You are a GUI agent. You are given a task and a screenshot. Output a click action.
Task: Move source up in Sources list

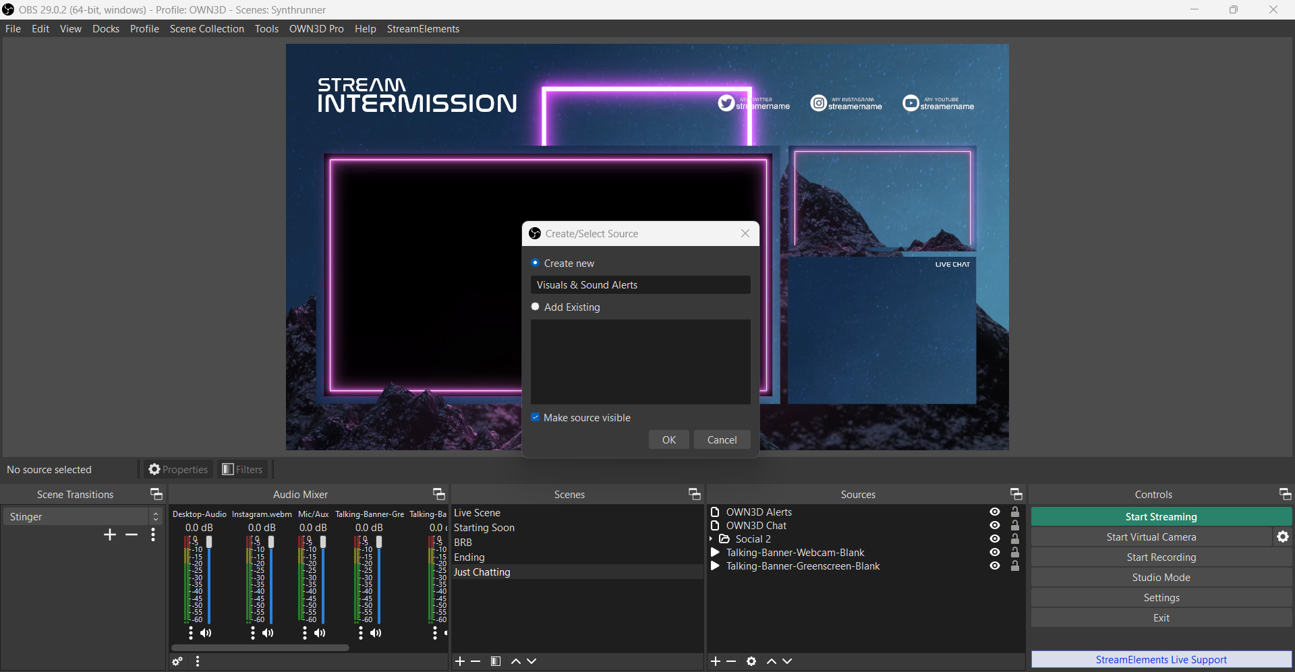(772, 661)
